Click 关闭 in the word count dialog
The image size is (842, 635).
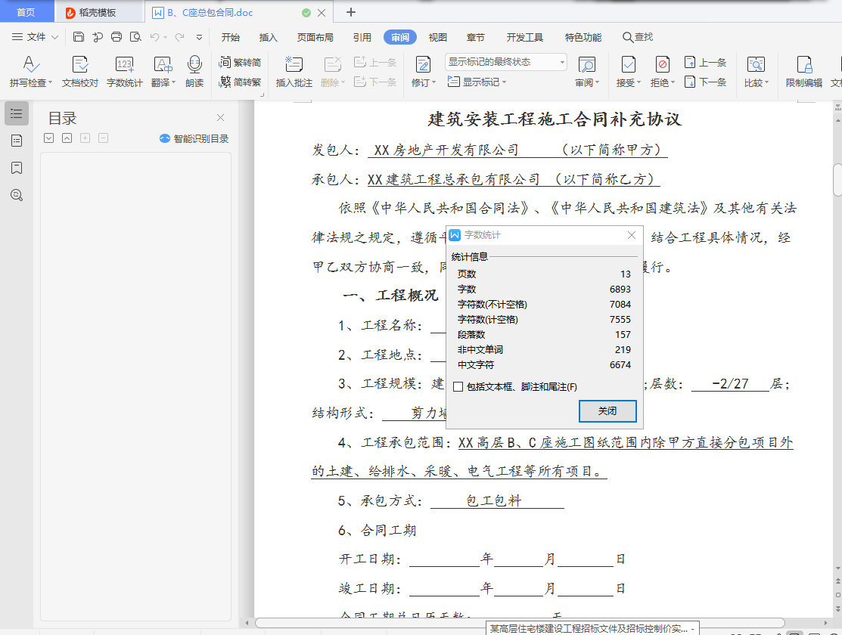point(607,411)
